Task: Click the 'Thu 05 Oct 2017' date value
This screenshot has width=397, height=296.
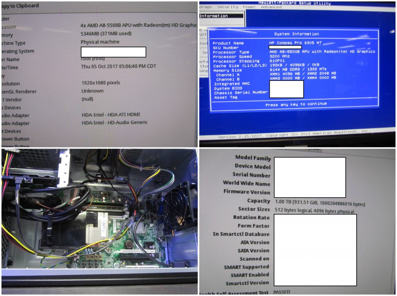Action: (119, 66)
